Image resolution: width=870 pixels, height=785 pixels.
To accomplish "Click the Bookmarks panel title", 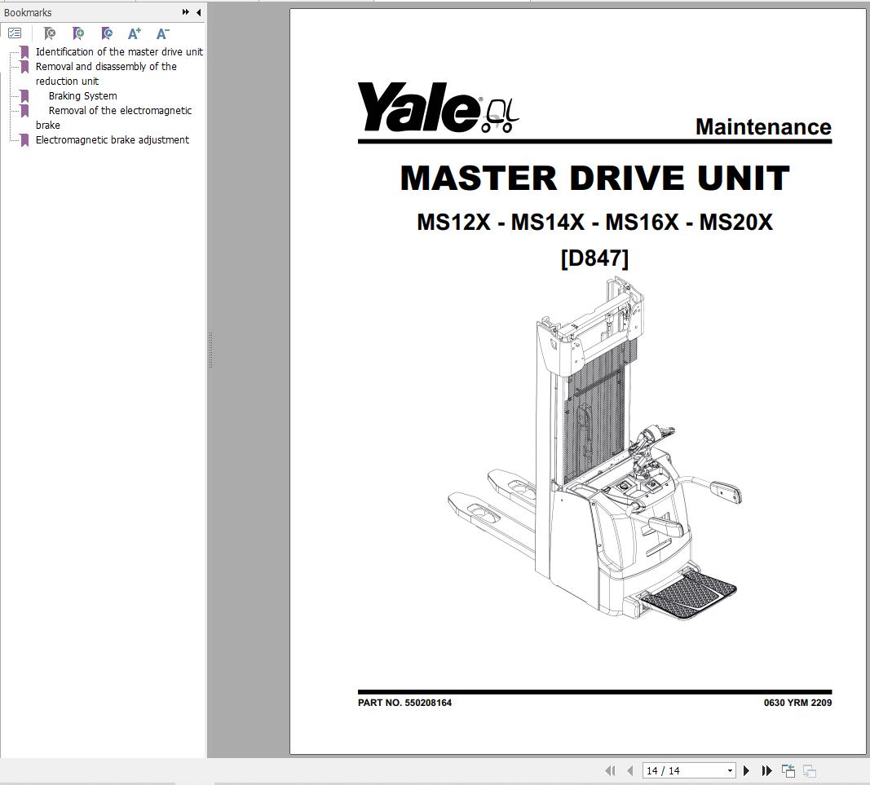I will (x=28, y=12).
